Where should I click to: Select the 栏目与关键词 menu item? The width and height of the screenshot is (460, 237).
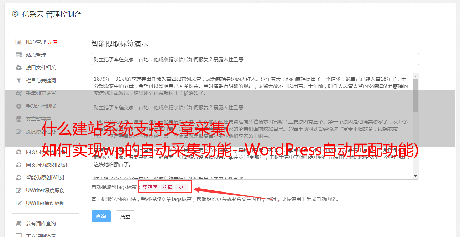pos(41,80)
